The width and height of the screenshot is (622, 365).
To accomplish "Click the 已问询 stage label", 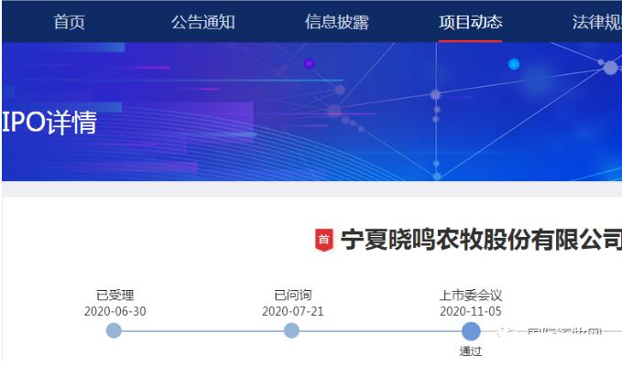I will tap(293, 295).
